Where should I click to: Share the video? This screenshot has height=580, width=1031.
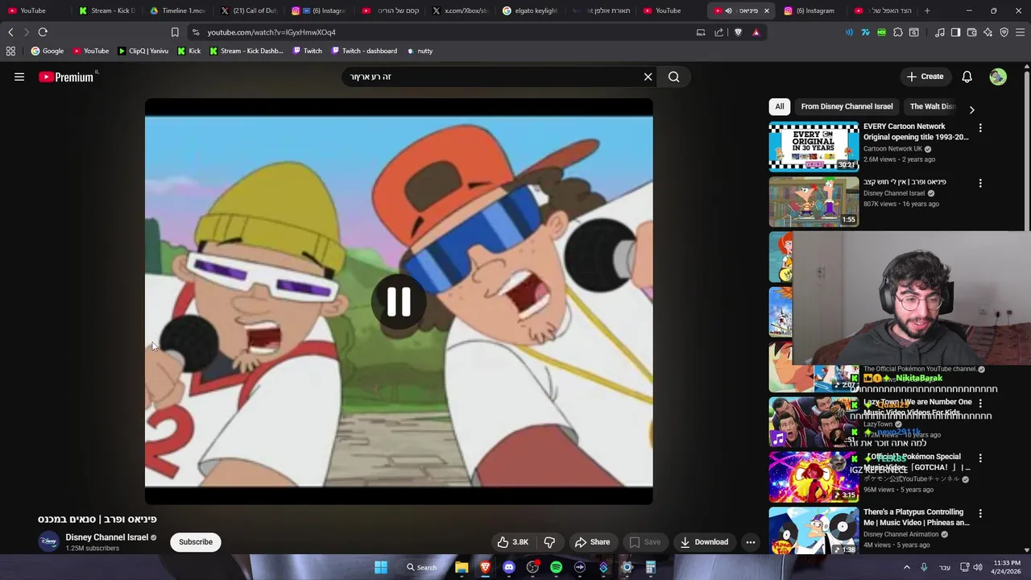pyautogui.click(x=592, y=542)
